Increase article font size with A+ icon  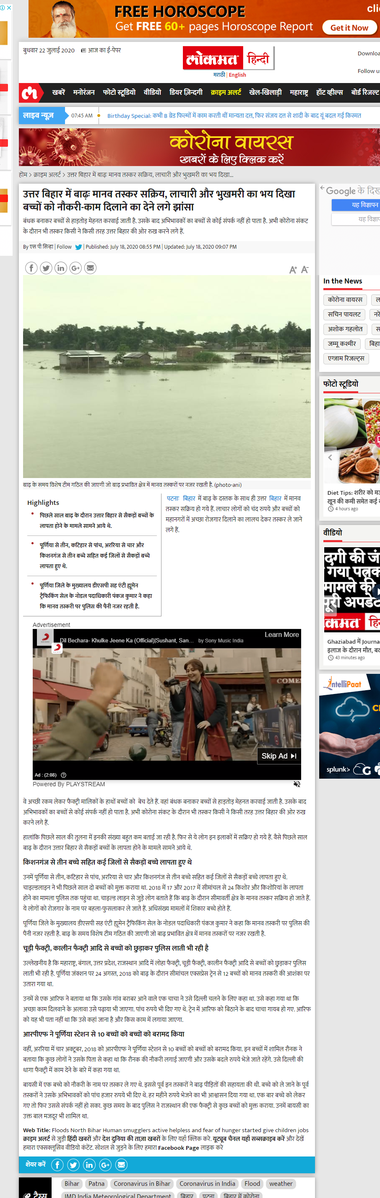click(x=293, y=270)
